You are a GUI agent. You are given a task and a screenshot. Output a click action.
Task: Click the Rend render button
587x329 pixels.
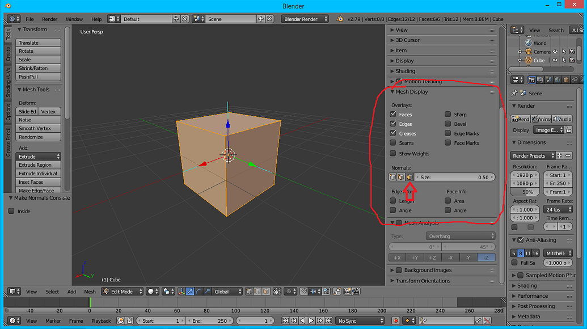521,119
